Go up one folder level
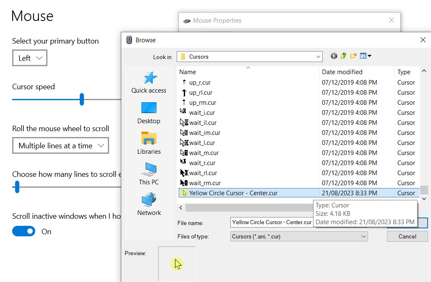This screenshot has width=431, height=282. coord(344,56)
